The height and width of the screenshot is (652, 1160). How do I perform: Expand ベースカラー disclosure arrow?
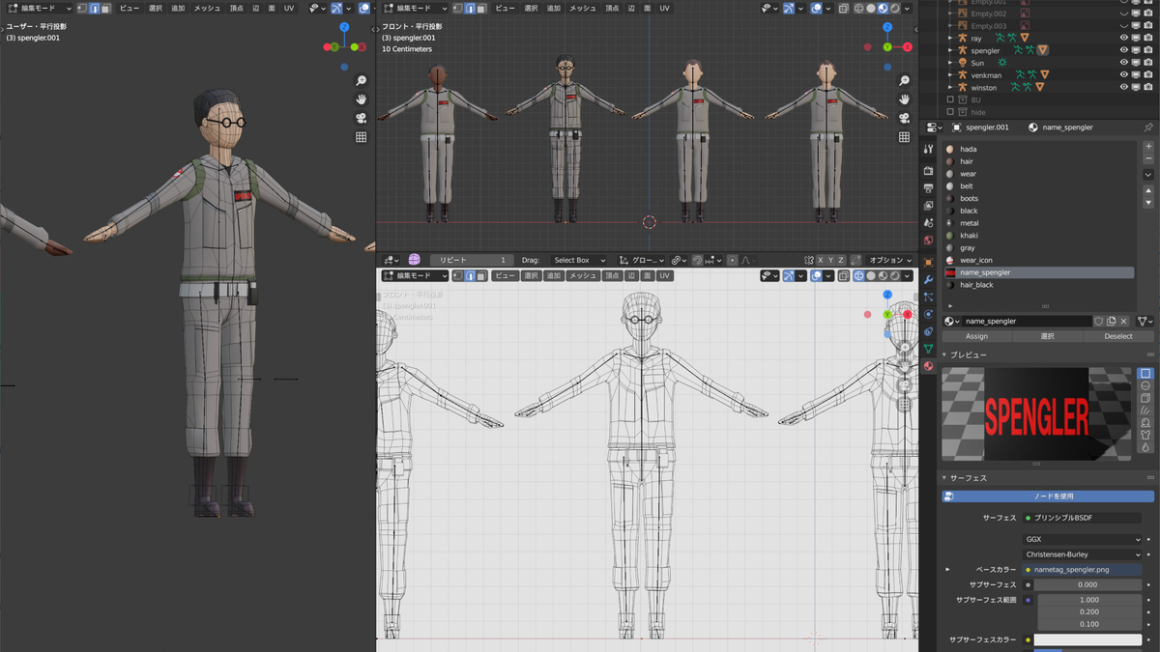(947, 570)
